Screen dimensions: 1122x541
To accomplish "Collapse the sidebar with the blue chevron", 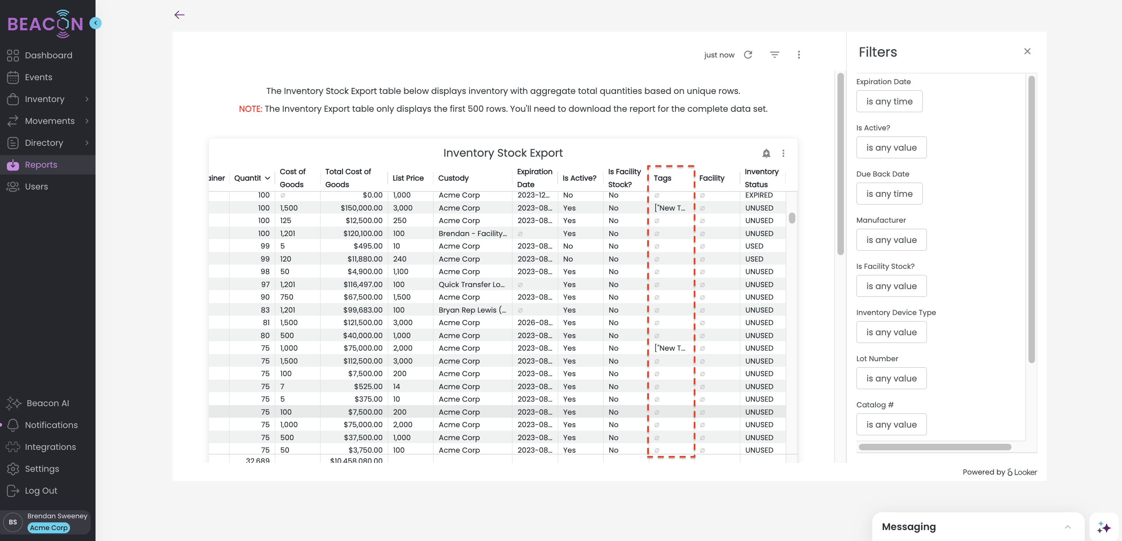I will coord(96,23).
